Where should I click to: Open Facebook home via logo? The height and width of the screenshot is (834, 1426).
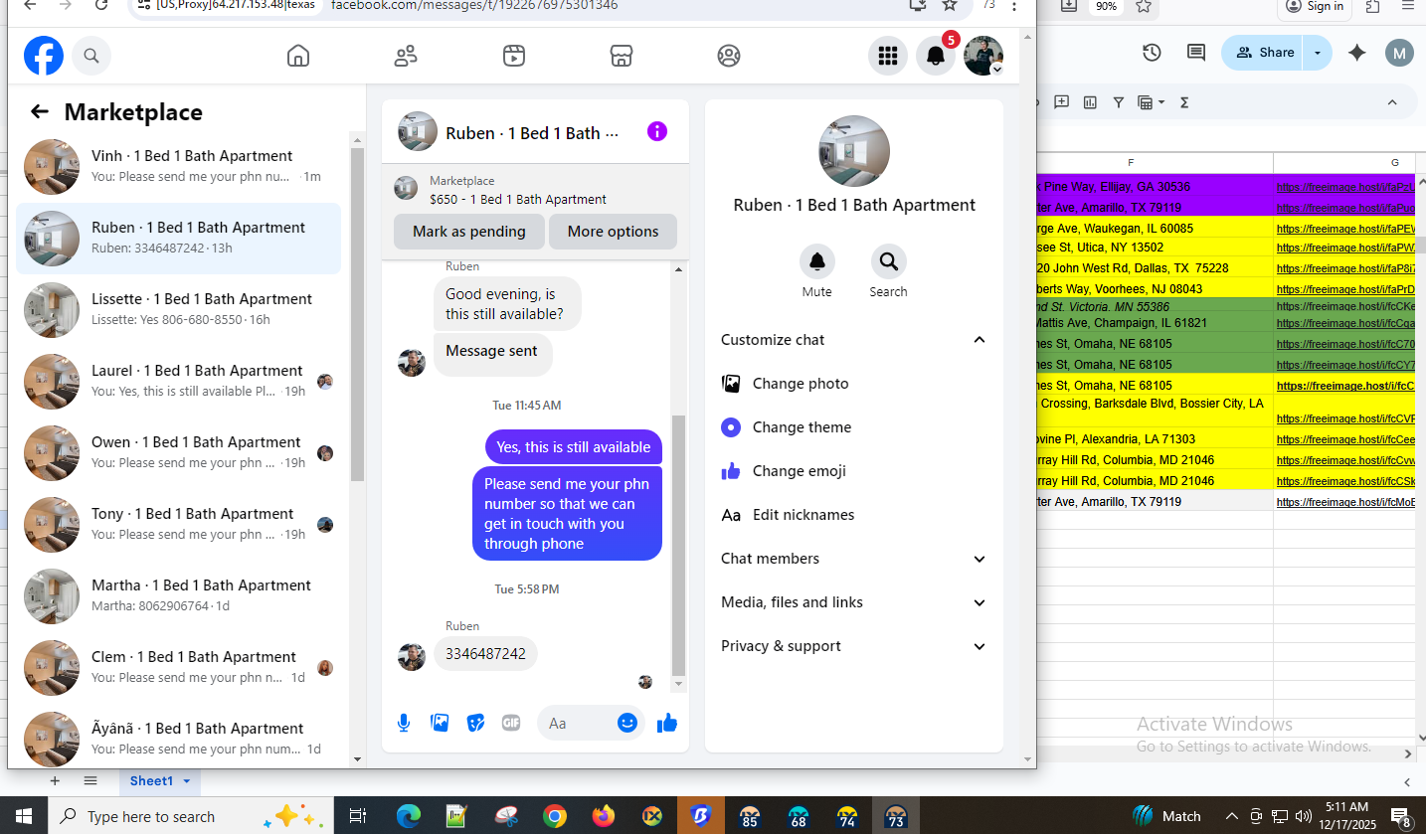pos(44,56)
